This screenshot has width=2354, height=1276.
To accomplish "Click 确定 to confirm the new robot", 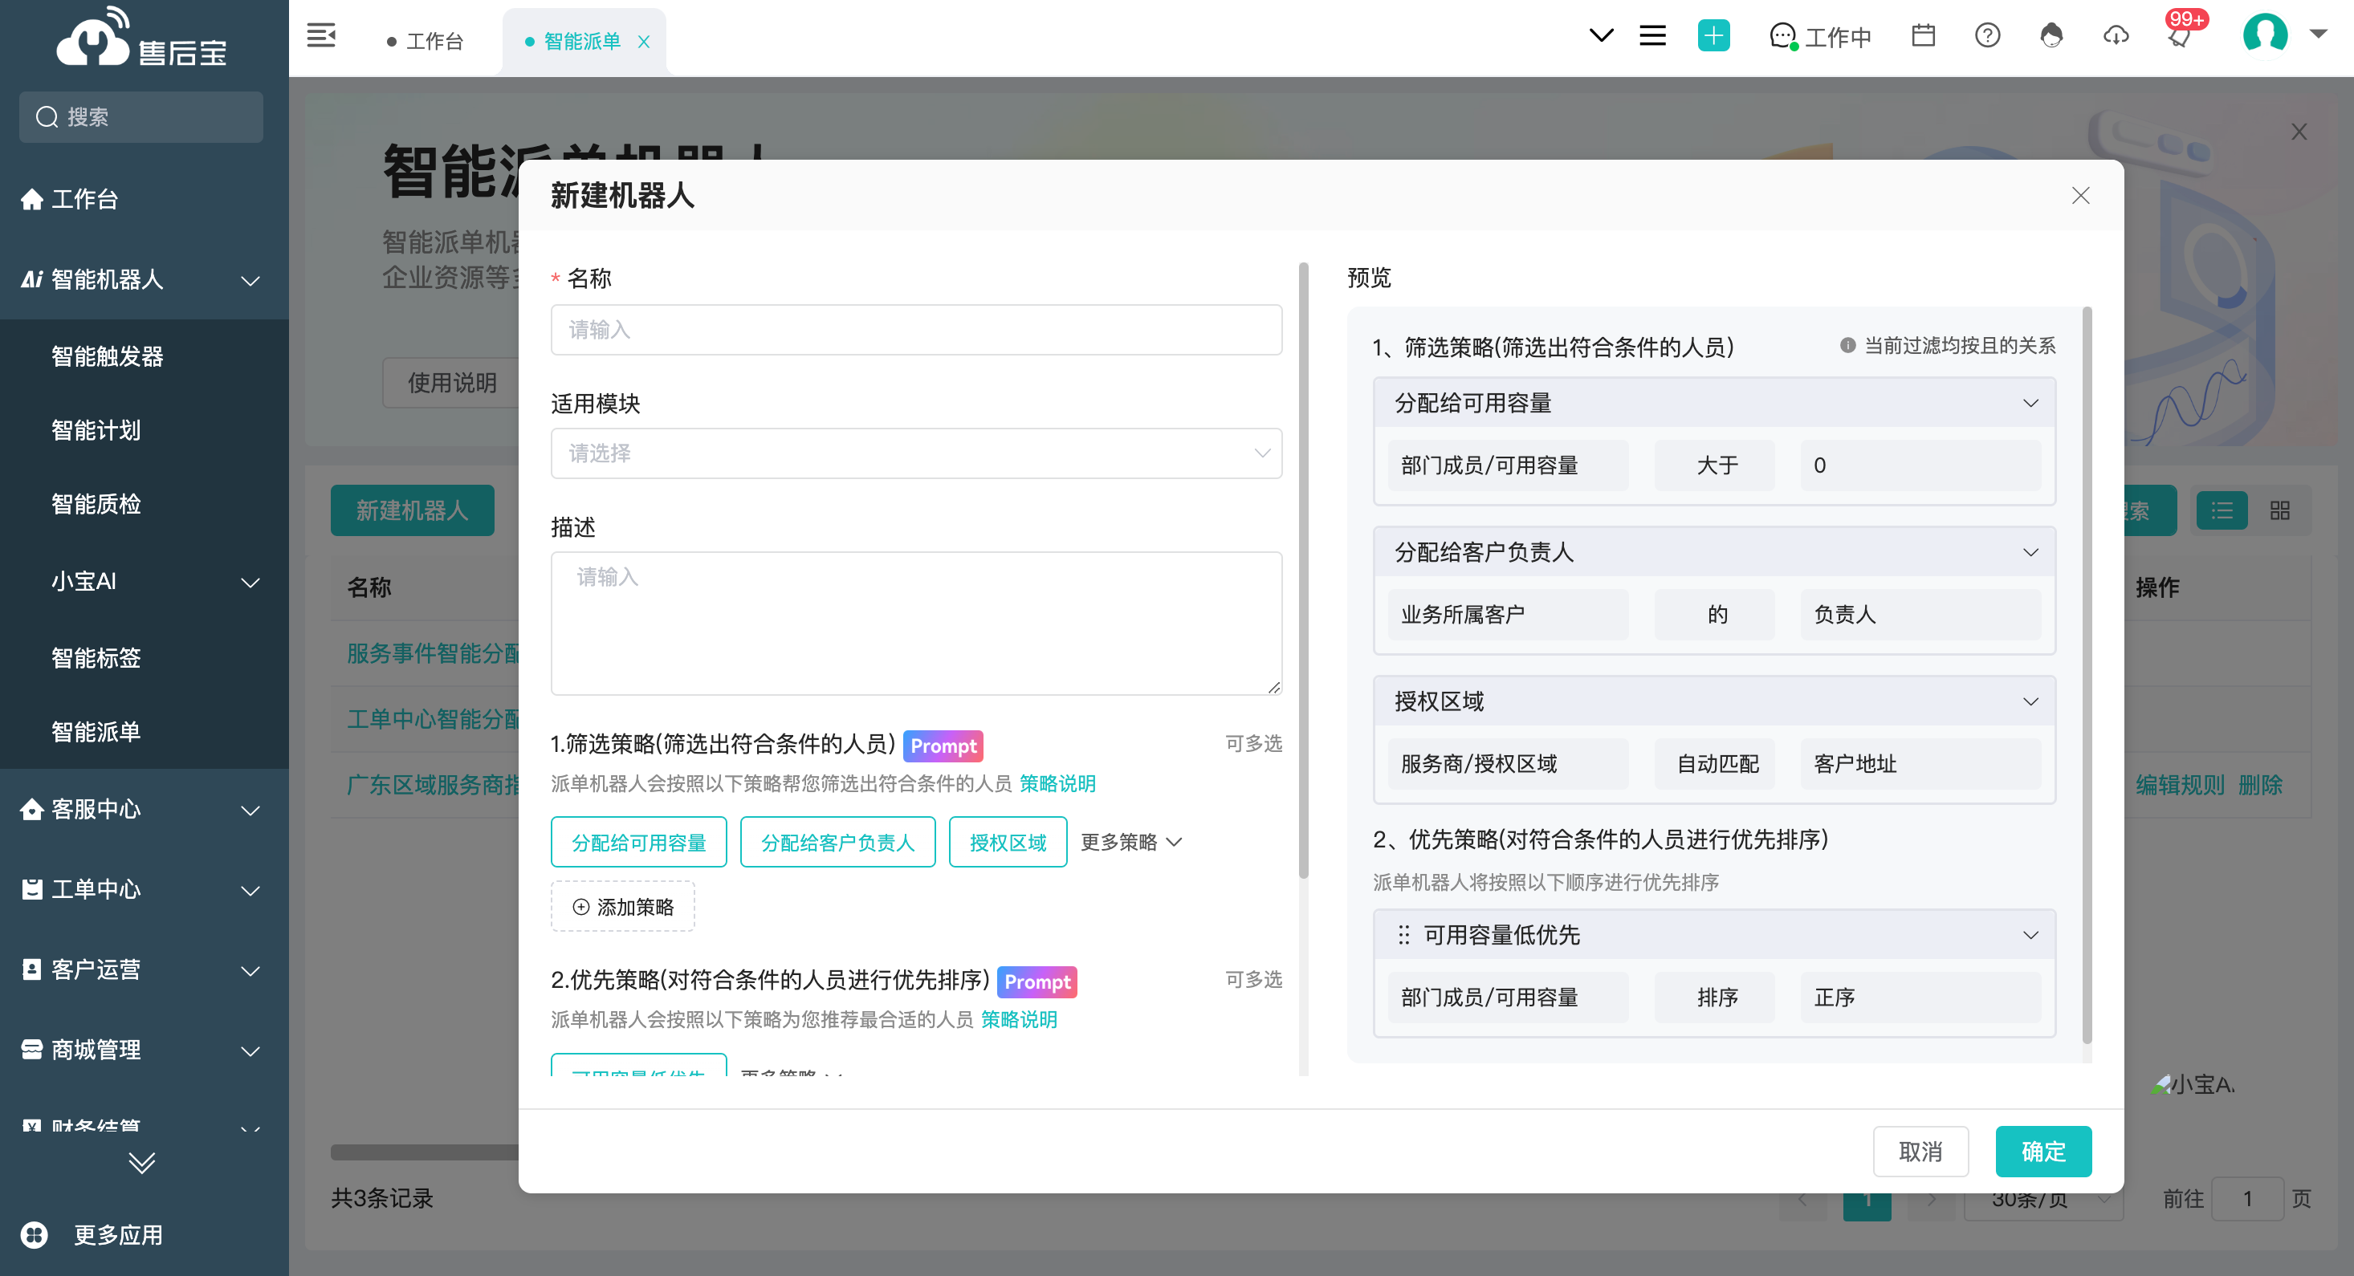I will 2043,1152.
